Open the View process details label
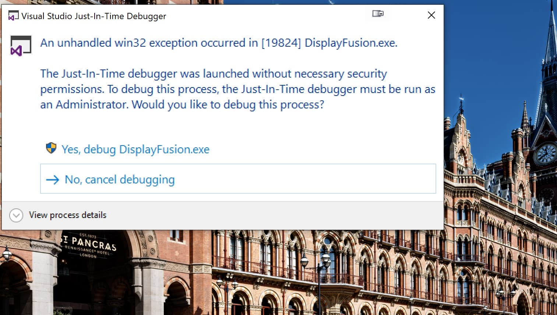This screenshot has width=557, height=315. (68, 215)
